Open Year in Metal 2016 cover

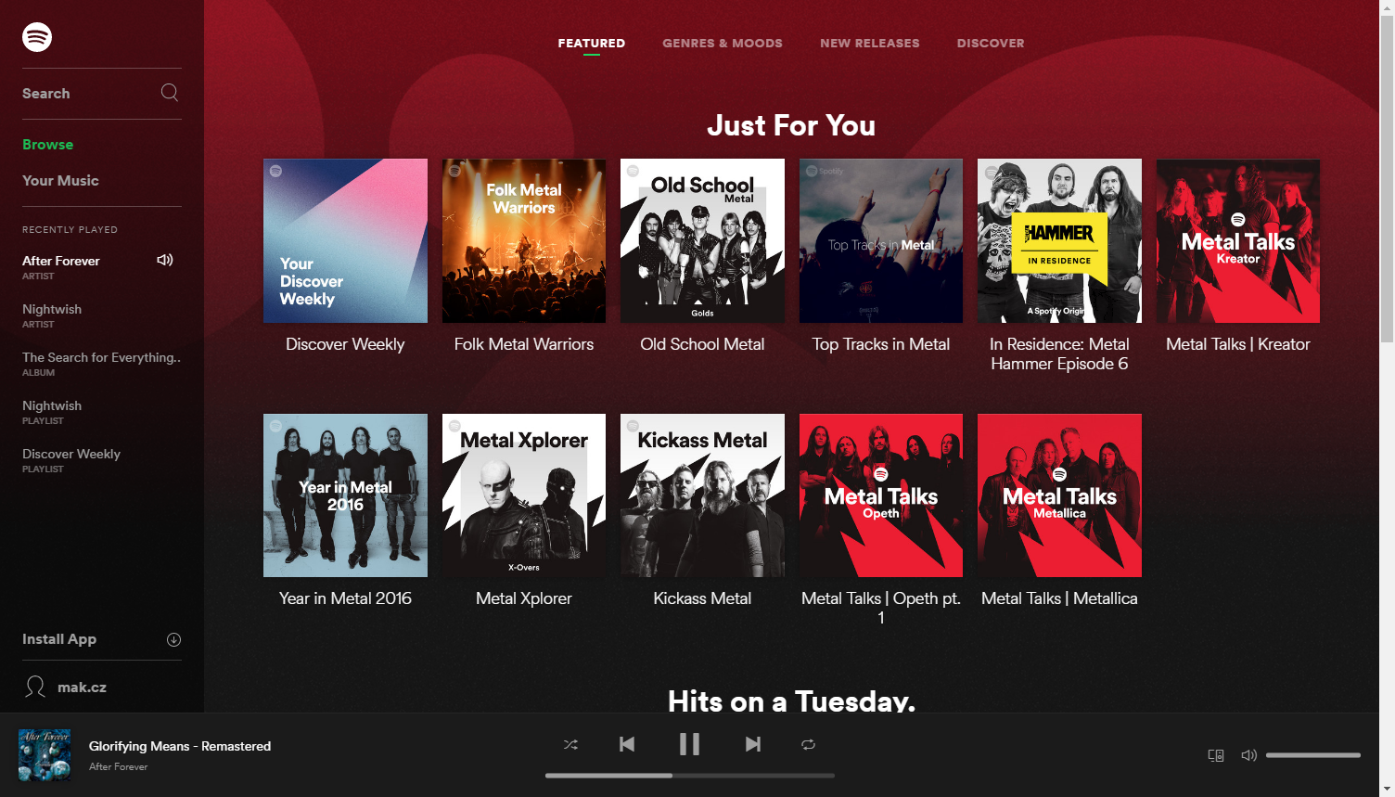(x=345, y=495)
